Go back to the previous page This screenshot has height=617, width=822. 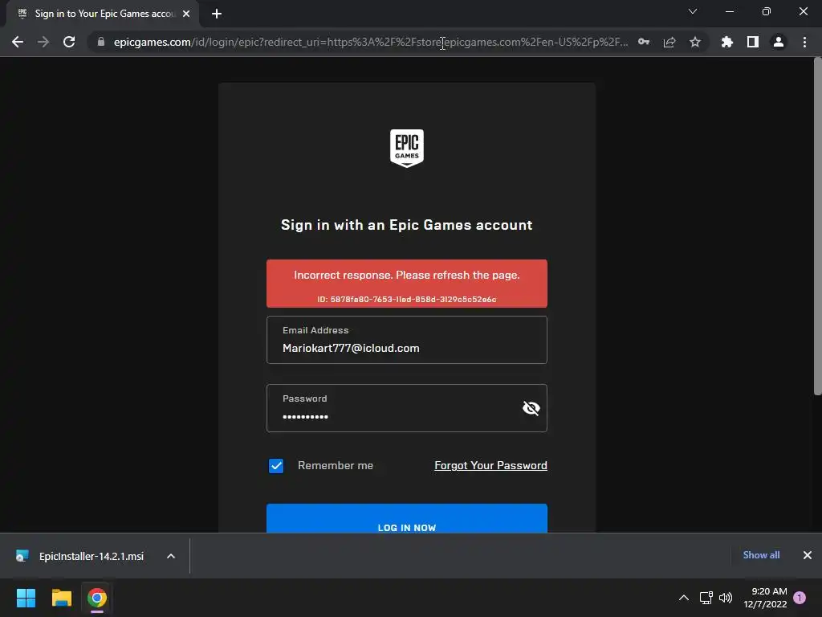tap(18, 42)
